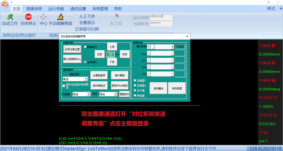Switch to the 图像系统 tab
Image resolution: width=283 pixels, height=151 pixels.
(34, 9)
